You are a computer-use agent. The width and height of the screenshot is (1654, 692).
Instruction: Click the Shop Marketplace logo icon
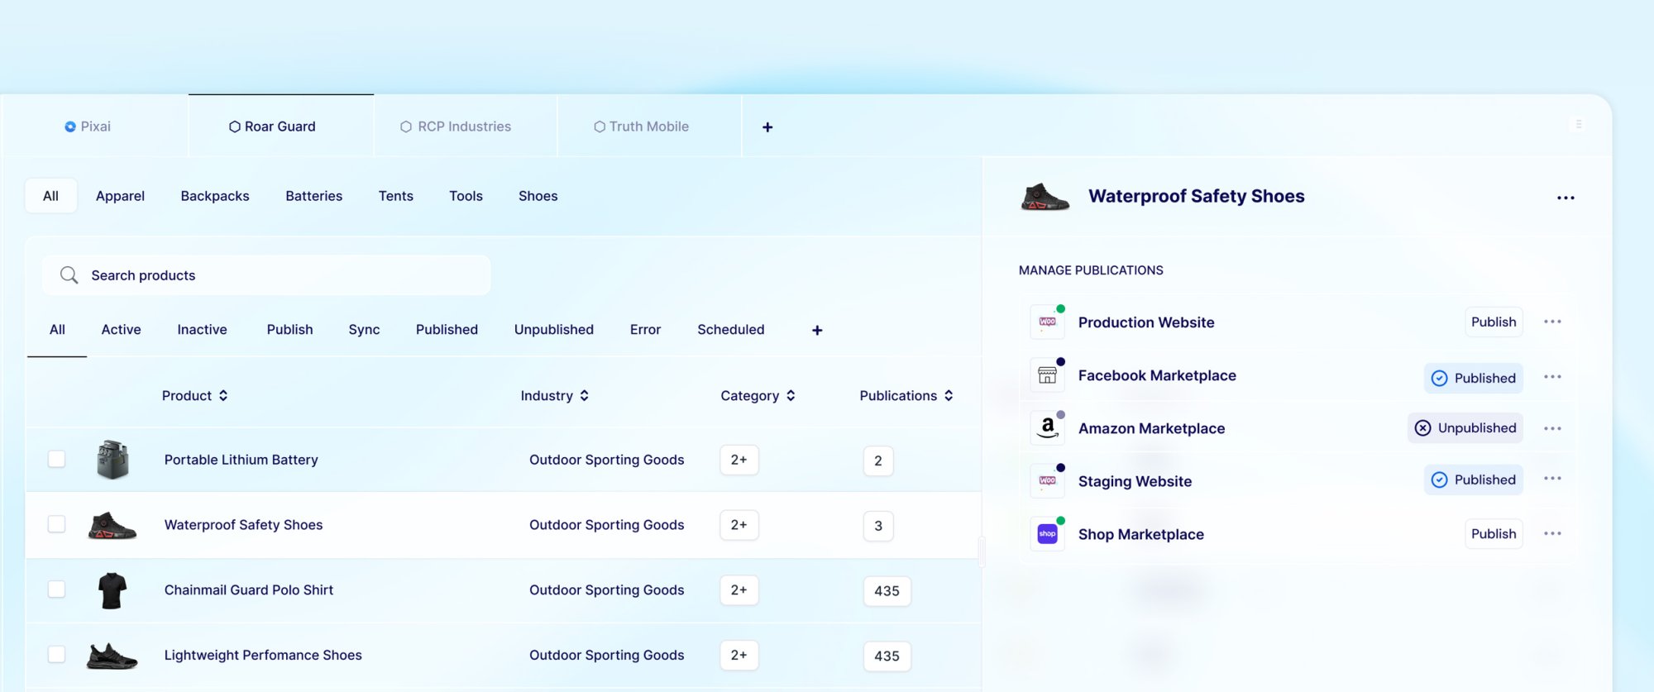(1047, 534)
